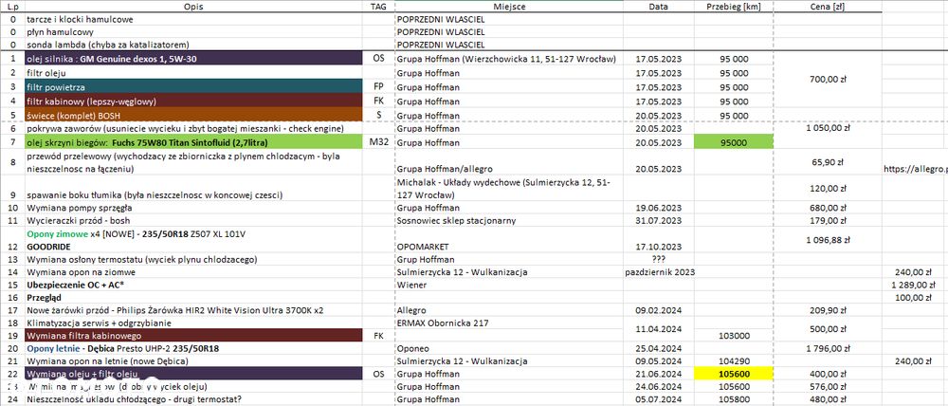This screenshot has width=948, height=406.
Task: Click the 'Przegląd' cell
Action: [193, 298]
